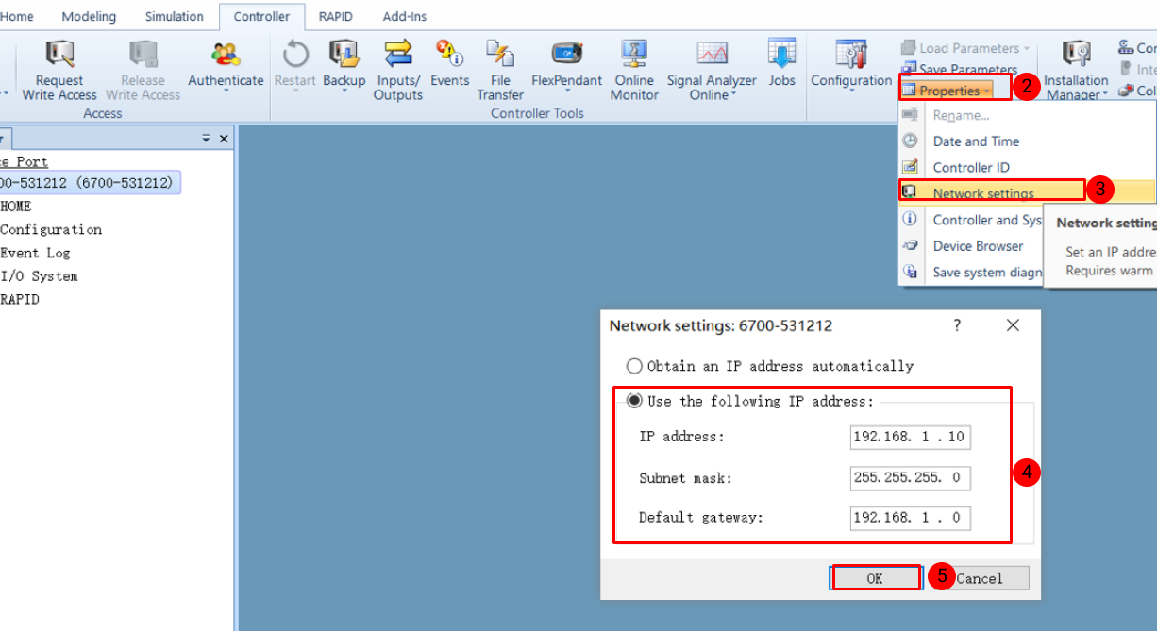Screen dimensions: 1157x631
Task: Switch to the RAPID ribbon tab
Action: pyautogui.click(x=335, y=16)
